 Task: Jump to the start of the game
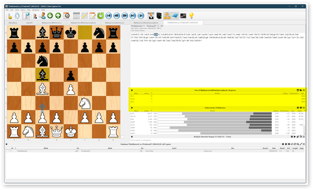pos(108,16)
